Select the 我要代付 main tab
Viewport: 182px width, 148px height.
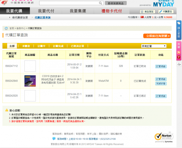point(46,11)
